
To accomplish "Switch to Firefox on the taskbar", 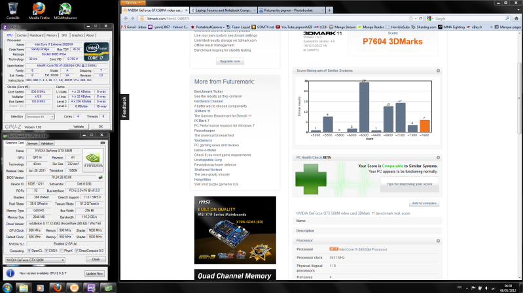I will coord(58,288).
